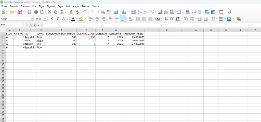Toggle center horizontal alignment
The height and width of the screenshot is (122, 261).
pos(97,19)
